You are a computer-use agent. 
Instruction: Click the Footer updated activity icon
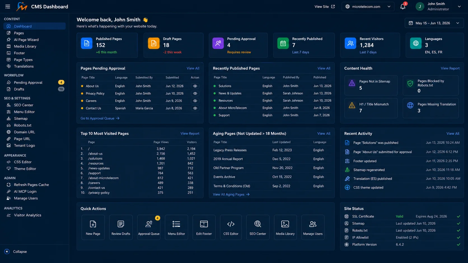(347, 161)
